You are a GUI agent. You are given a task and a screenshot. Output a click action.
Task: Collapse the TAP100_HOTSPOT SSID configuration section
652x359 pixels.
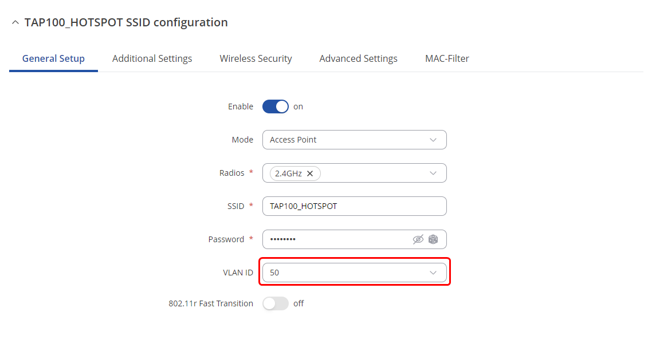[x=15, y=23]
